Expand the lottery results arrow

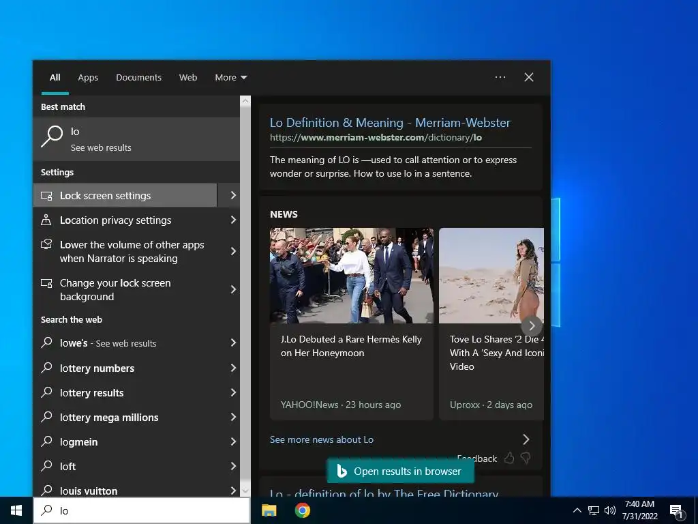pos(233,392)
